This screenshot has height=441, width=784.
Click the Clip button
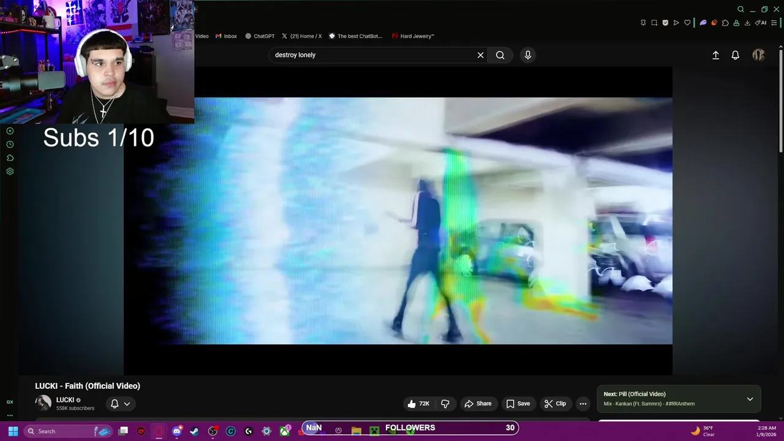pyautogui.click(x=555, y=404)
